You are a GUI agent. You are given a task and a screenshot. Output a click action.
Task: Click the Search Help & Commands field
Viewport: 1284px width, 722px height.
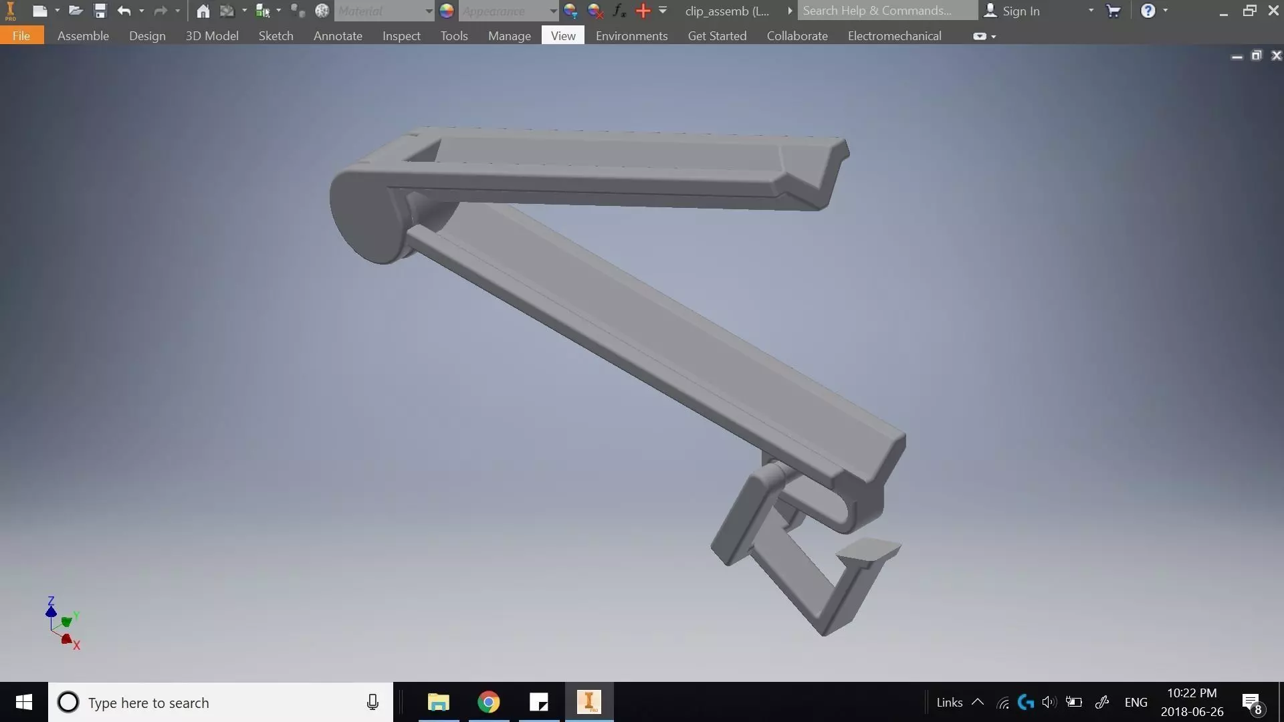point(886,11)
